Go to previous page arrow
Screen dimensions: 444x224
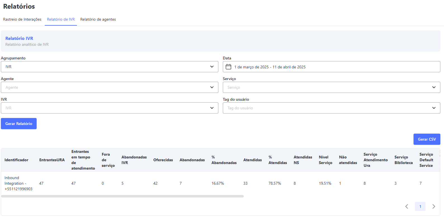[407, 206]
